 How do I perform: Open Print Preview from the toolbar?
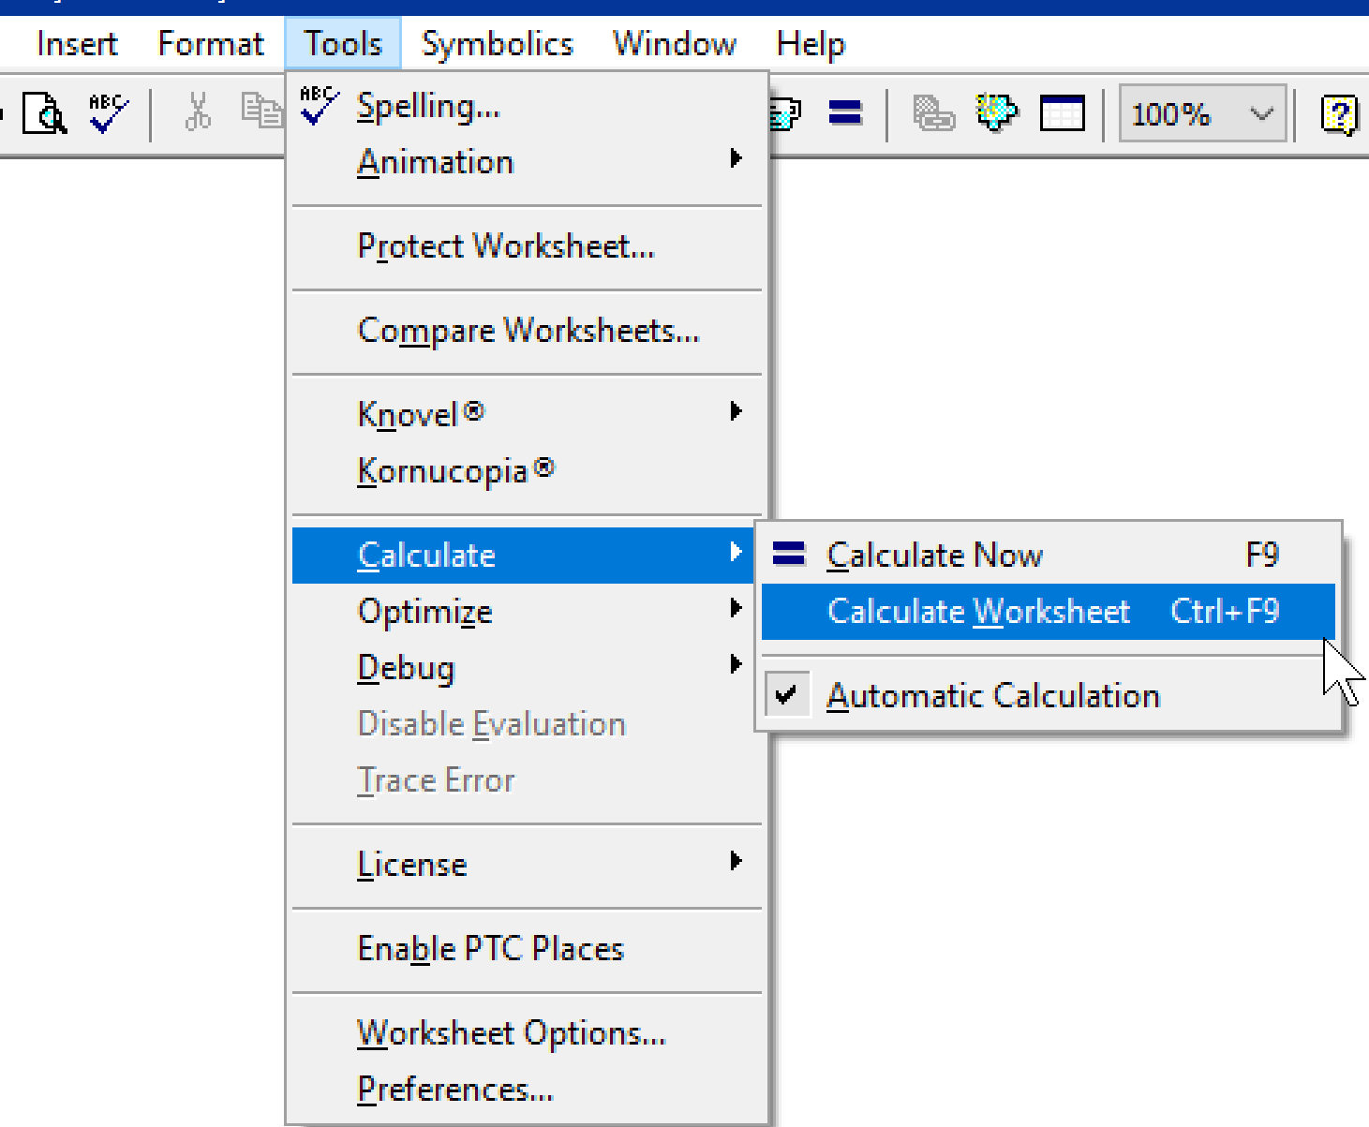tap(44, 113)
